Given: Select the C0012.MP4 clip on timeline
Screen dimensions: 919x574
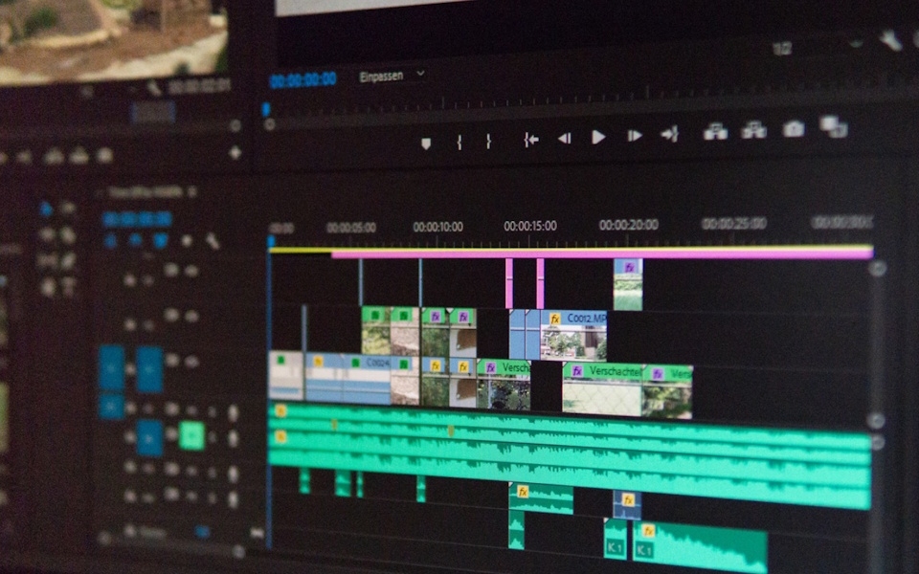Looking at the screenshot, I should [573, 335].
